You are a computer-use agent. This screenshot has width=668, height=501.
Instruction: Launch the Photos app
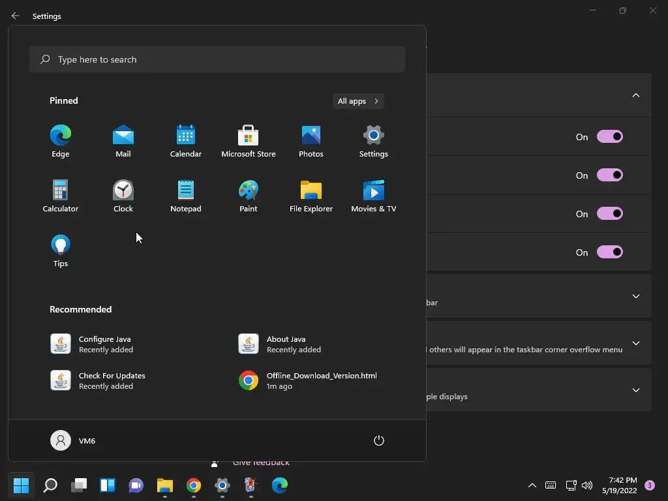click(x=311, y=142)
